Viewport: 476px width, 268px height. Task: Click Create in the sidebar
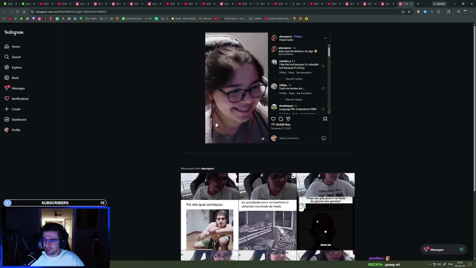coord(12,109)
